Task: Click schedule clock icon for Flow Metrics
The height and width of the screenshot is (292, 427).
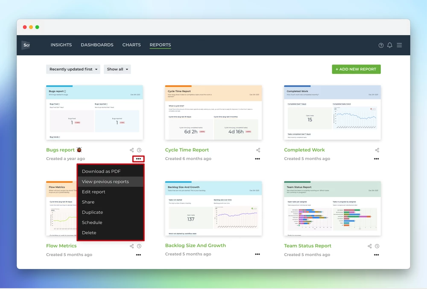Action: pos(139,246)
